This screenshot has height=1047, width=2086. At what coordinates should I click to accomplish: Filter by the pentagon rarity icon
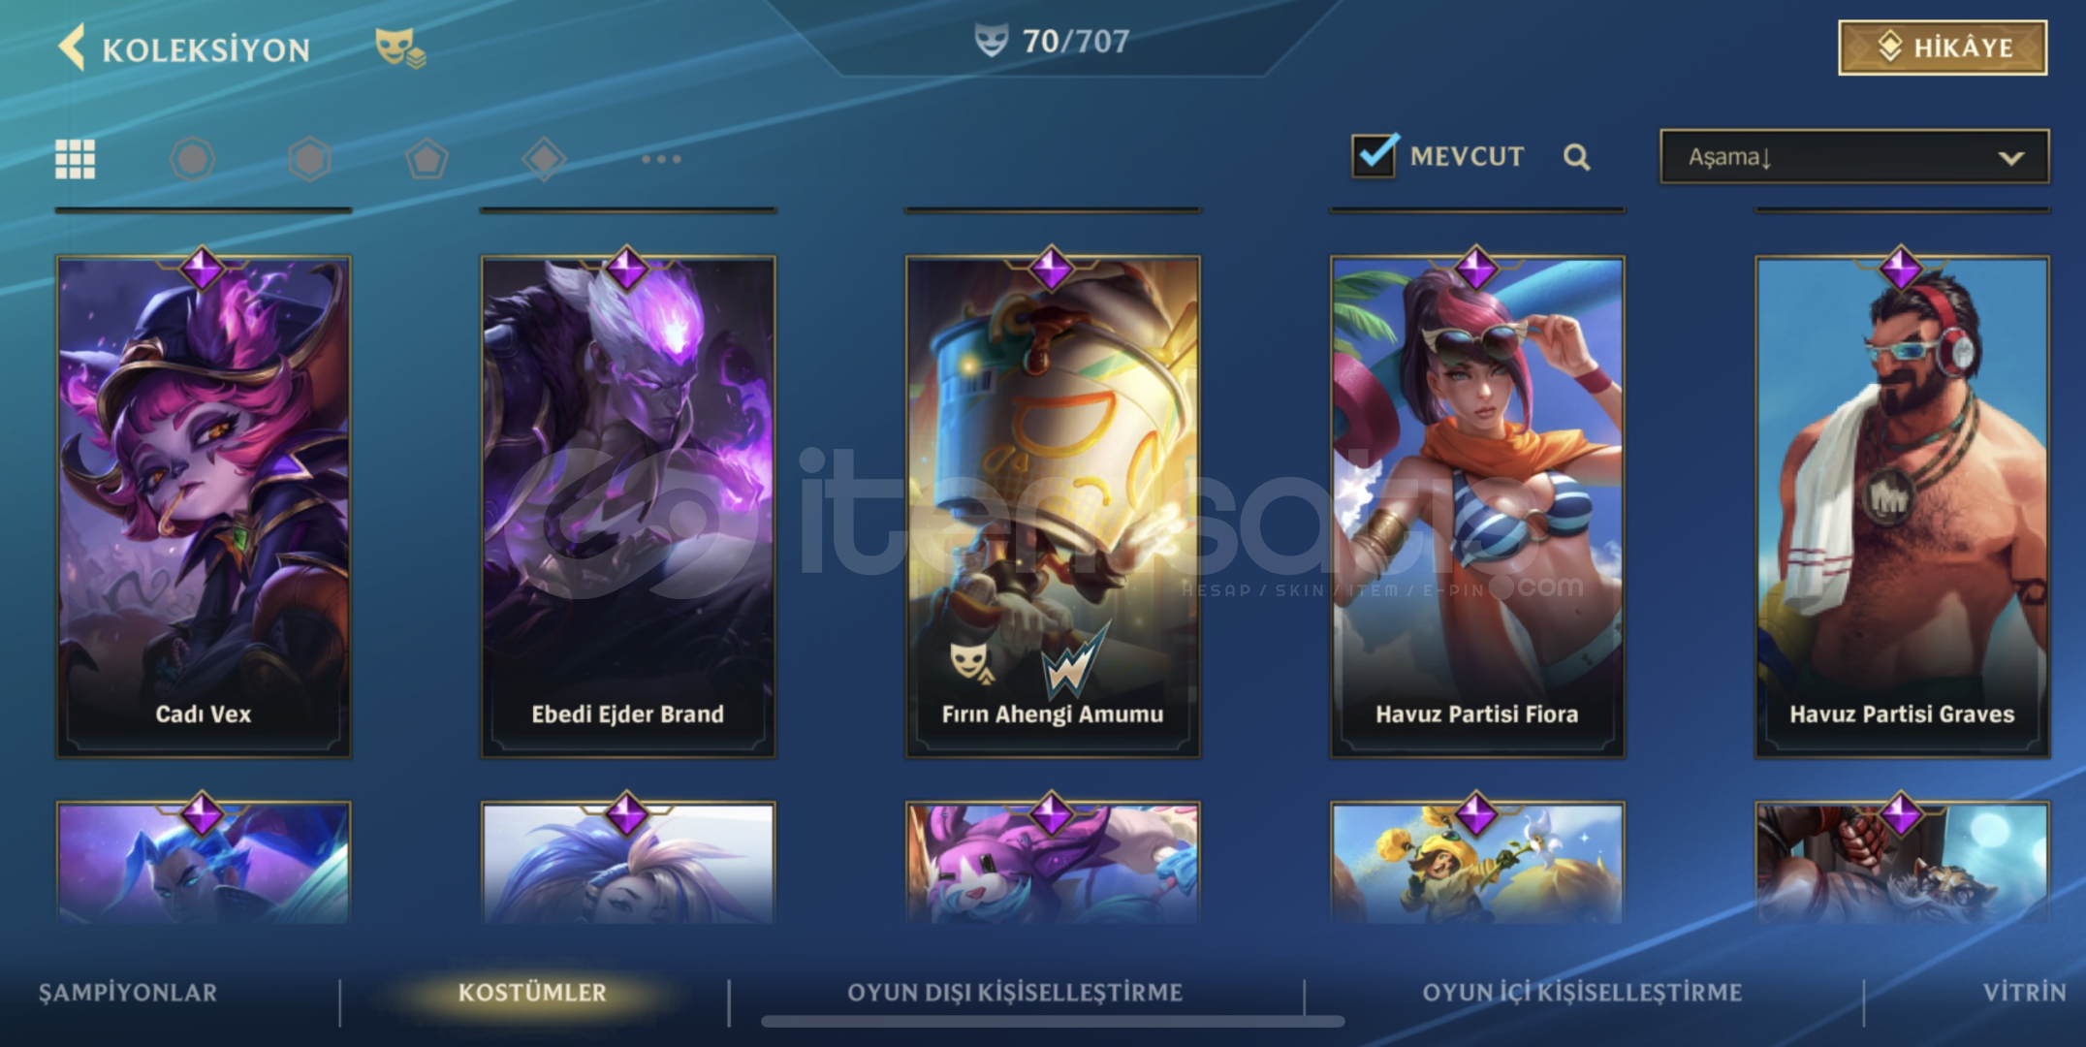(x=427, y=159)
